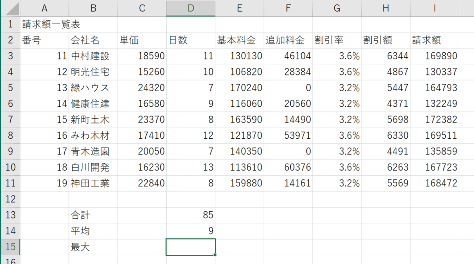The image size is (474, 264).
Task: Click basic fee cell 170240
Action: (239, 88)
